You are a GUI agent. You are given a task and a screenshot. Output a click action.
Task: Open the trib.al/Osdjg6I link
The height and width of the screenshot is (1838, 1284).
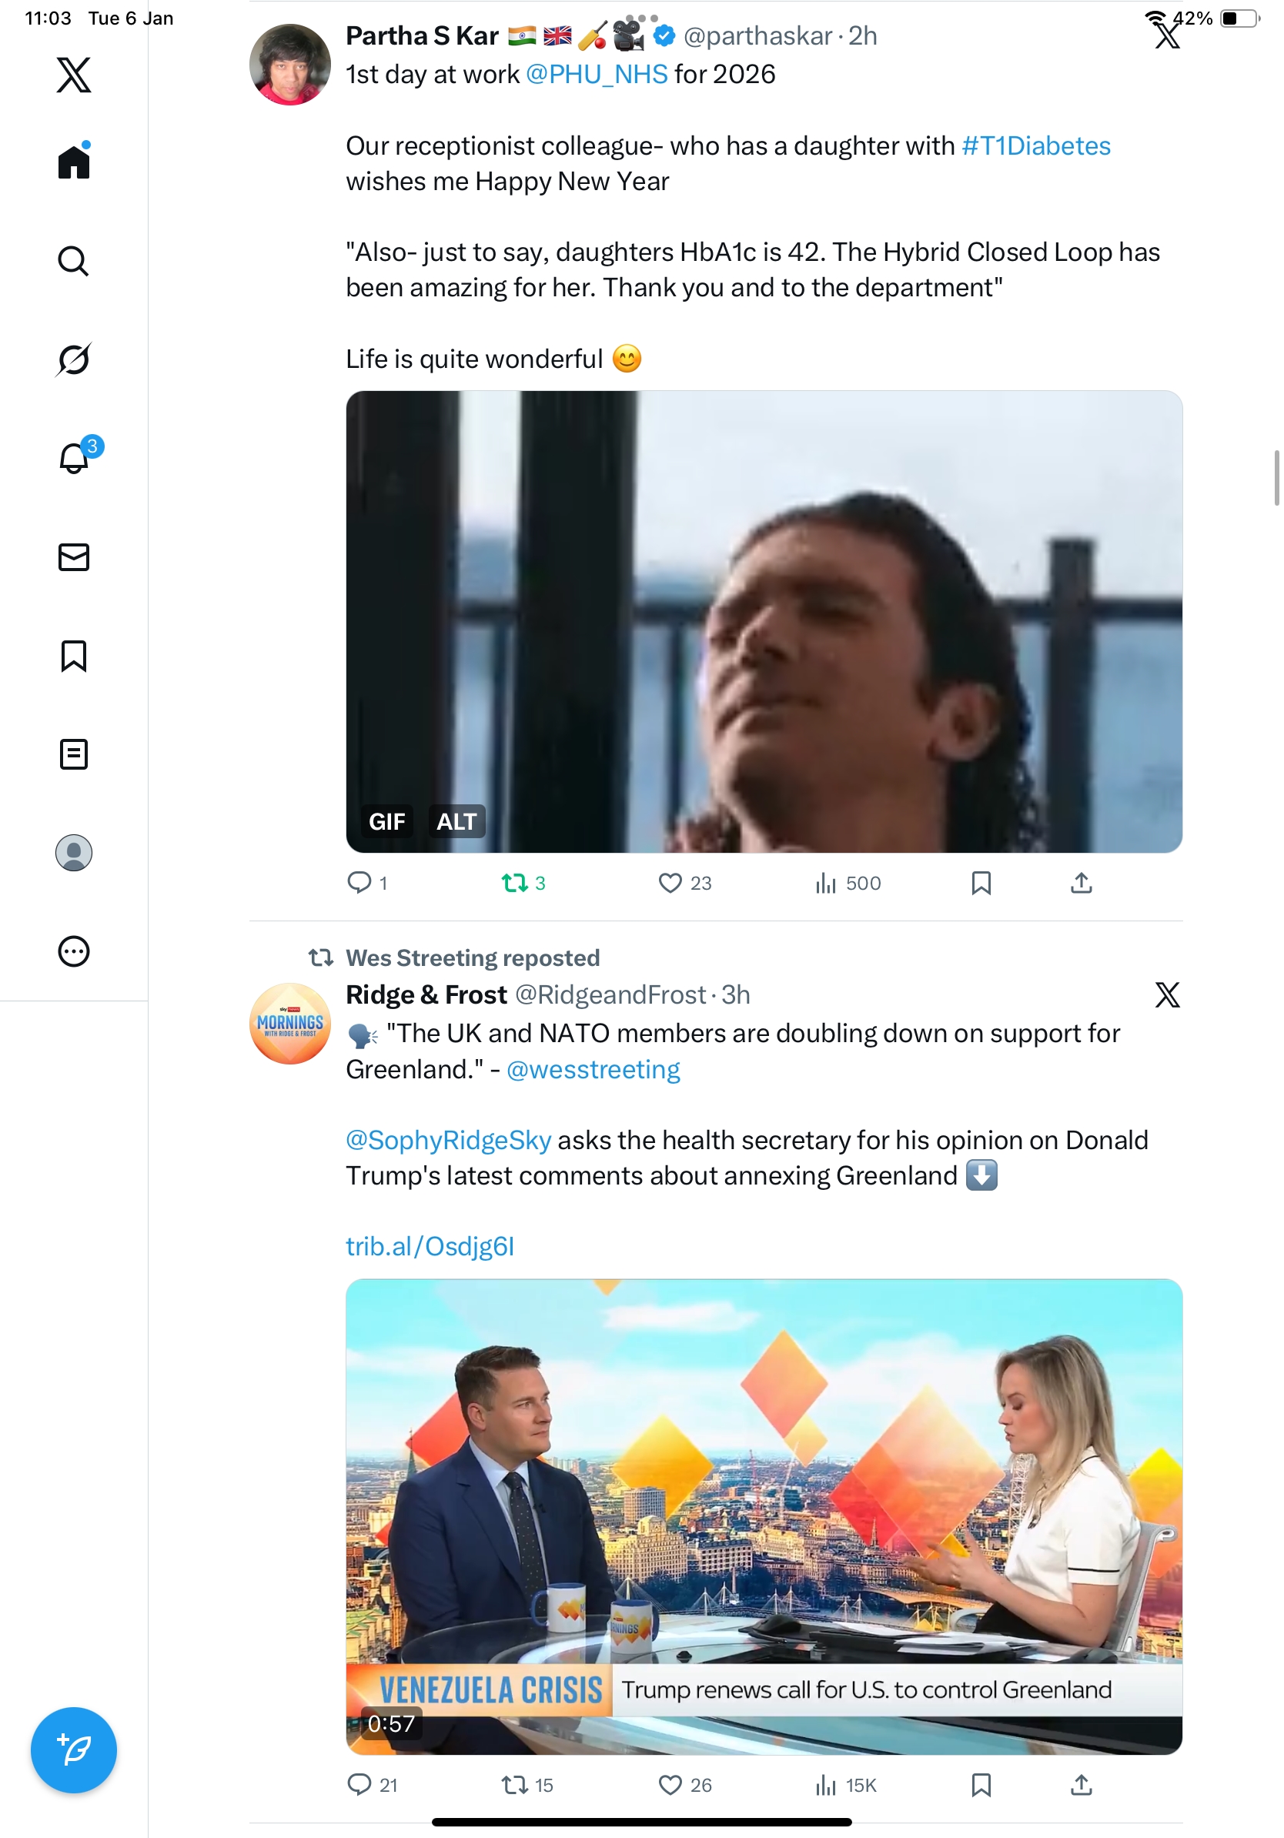[x=430, y=1246]
